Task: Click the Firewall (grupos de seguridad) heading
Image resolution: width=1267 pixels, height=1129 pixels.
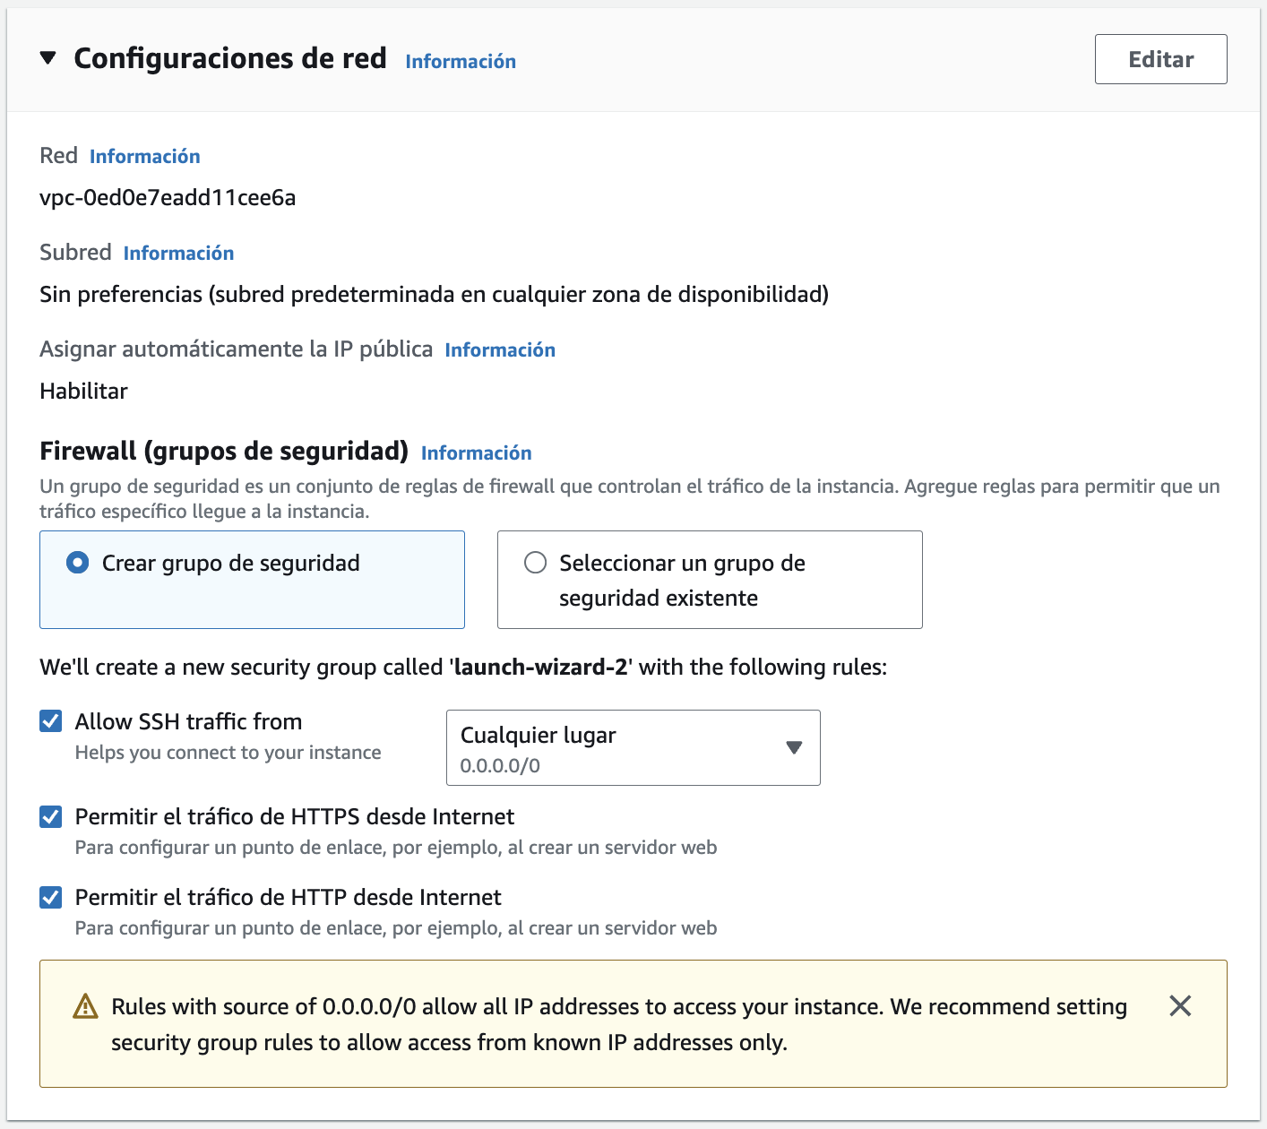Action: pyautogui.click(x=224, y=451)
